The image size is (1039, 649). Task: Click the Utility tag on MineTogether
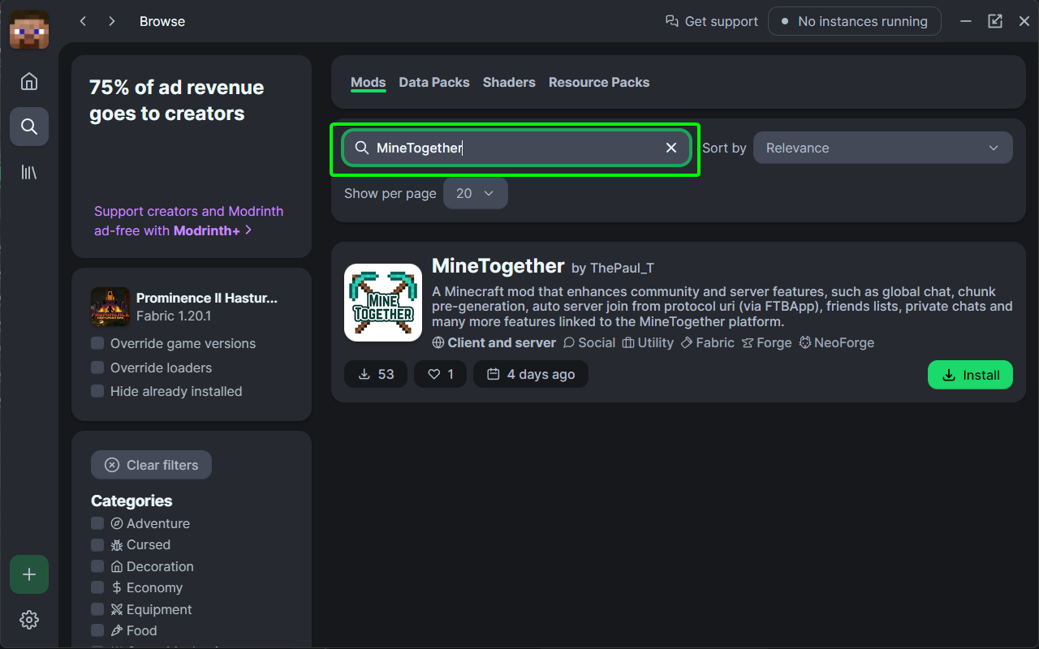(x=648, y=342)
